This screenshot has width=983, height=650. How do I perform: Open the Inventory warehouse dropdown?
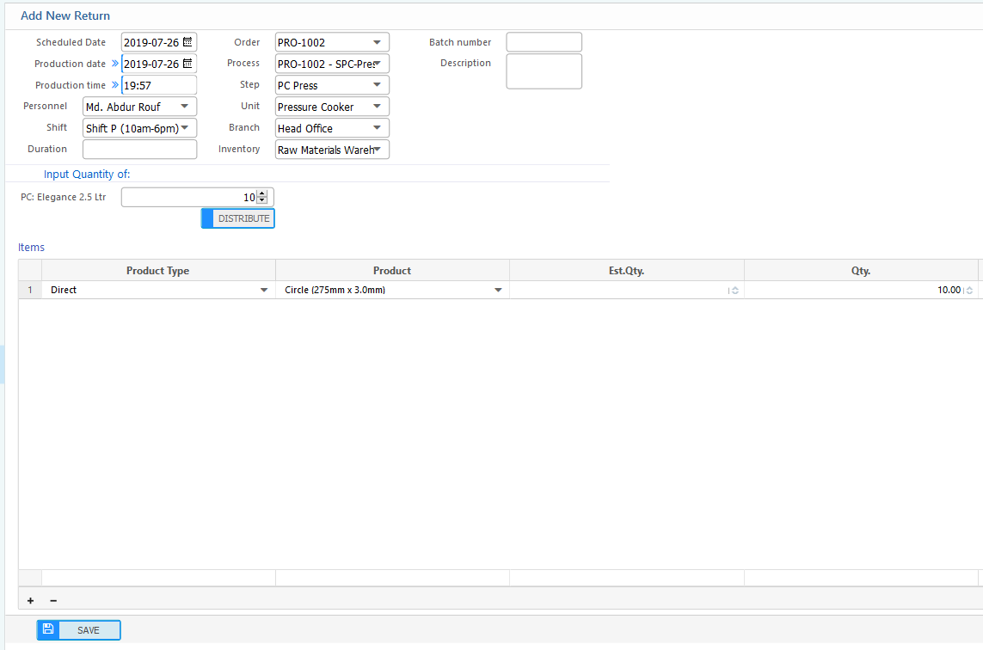(x=377, y=150)
